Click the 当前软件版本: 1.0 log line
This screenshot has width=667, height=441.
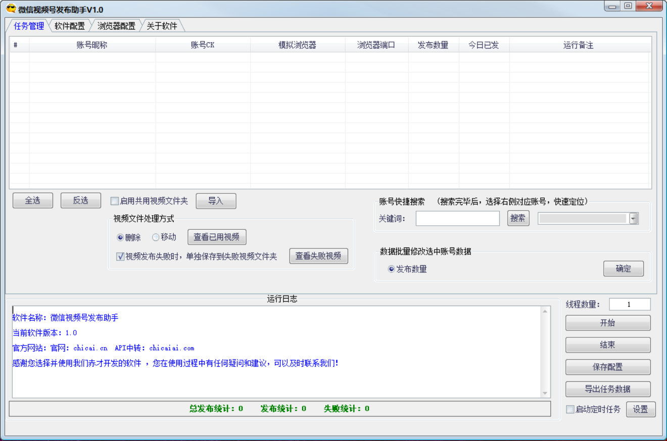[44, 333]
